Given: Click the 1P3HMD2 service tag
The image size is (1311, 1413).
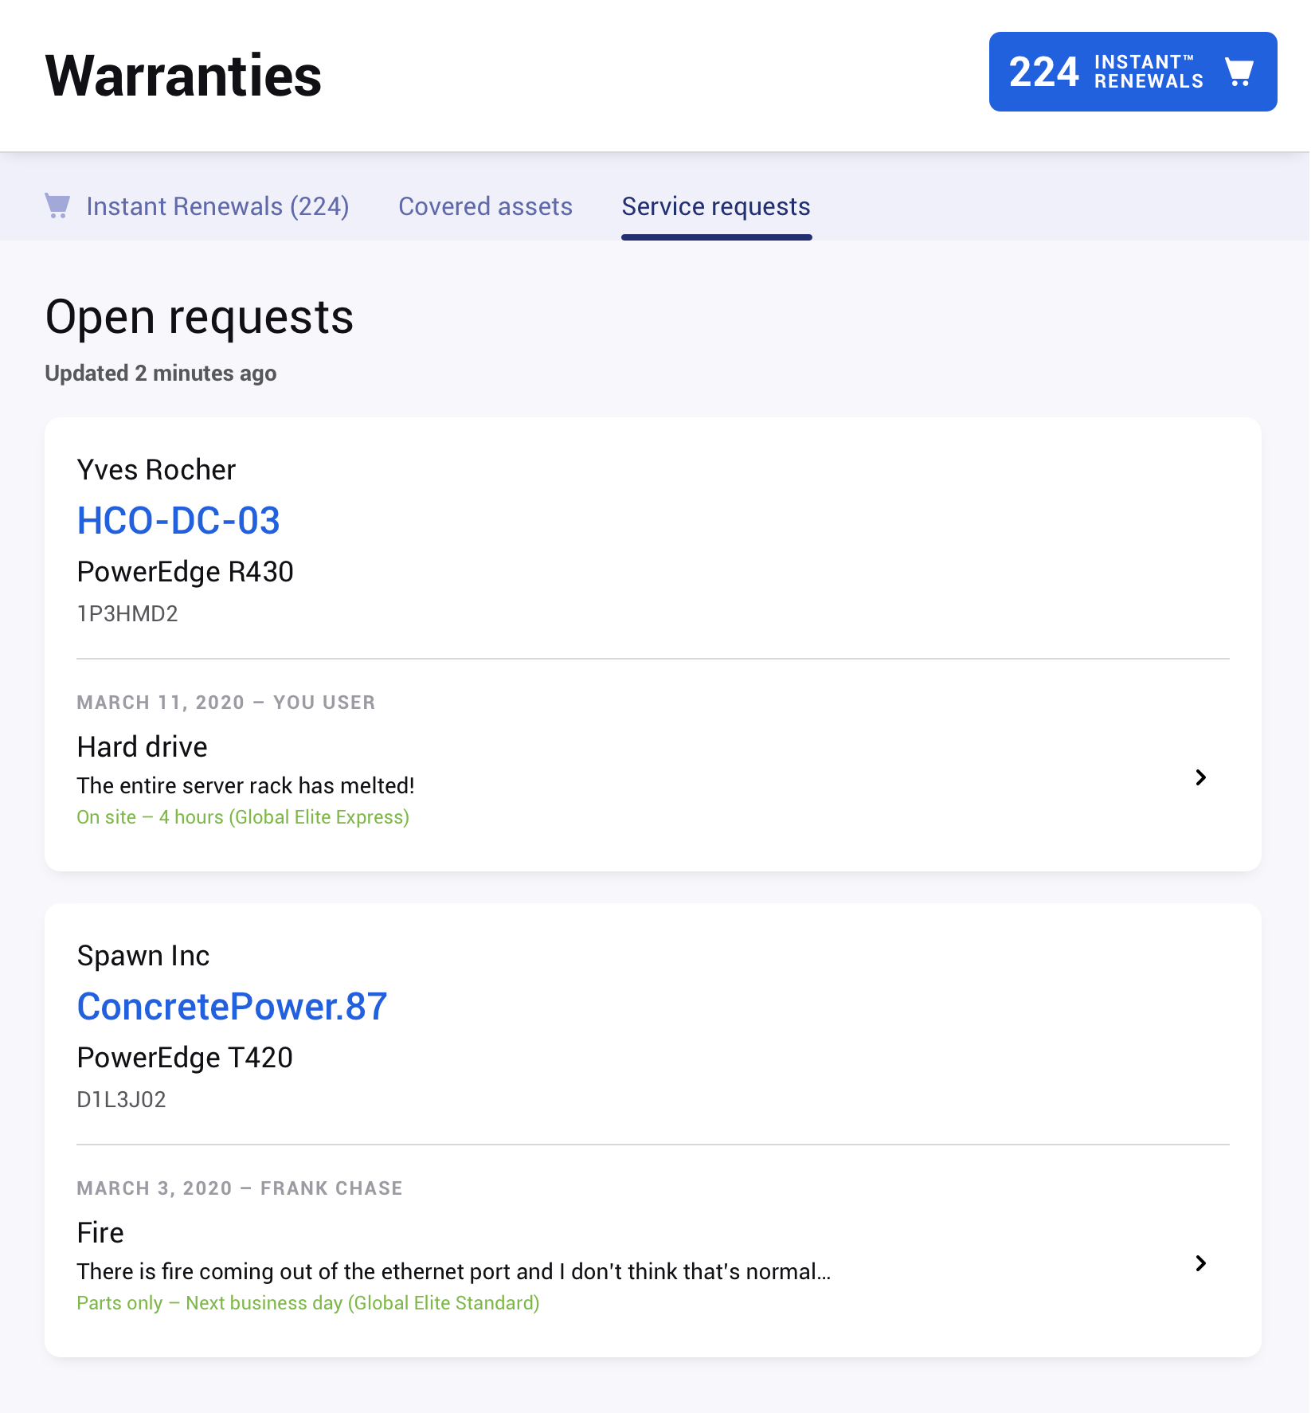Looking at the screenshot, I should (127, 614).
